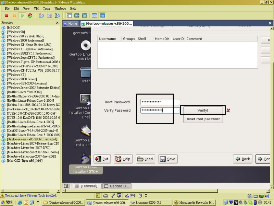Click the Gentoo Li... window button in Gentoo panel

click(x=117, y=186)
